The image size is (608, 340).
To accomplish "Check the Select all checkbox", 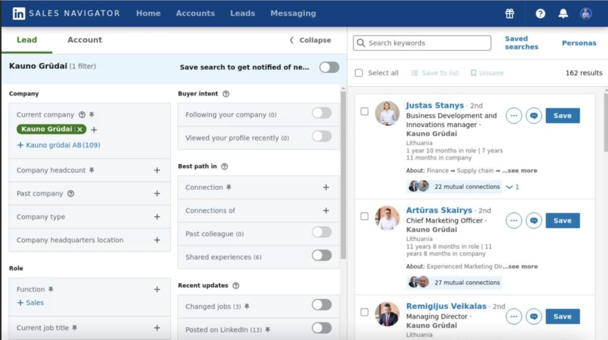I will pyautogui.click(x=359, y=73).
